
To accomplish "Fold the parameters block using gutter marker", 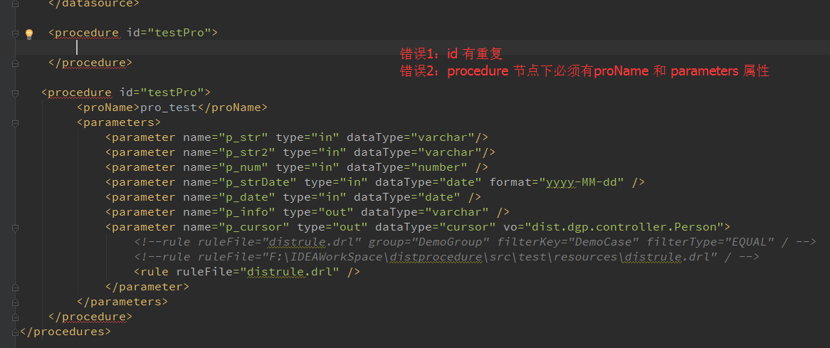I will (15, 123).
